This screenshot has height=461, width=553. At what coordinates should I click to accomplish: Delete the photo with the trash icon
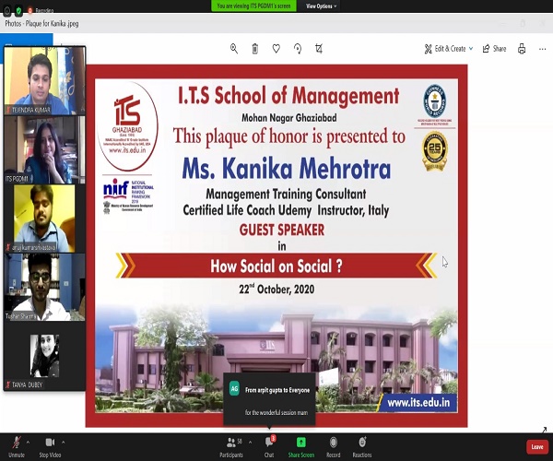coord(255,48)
